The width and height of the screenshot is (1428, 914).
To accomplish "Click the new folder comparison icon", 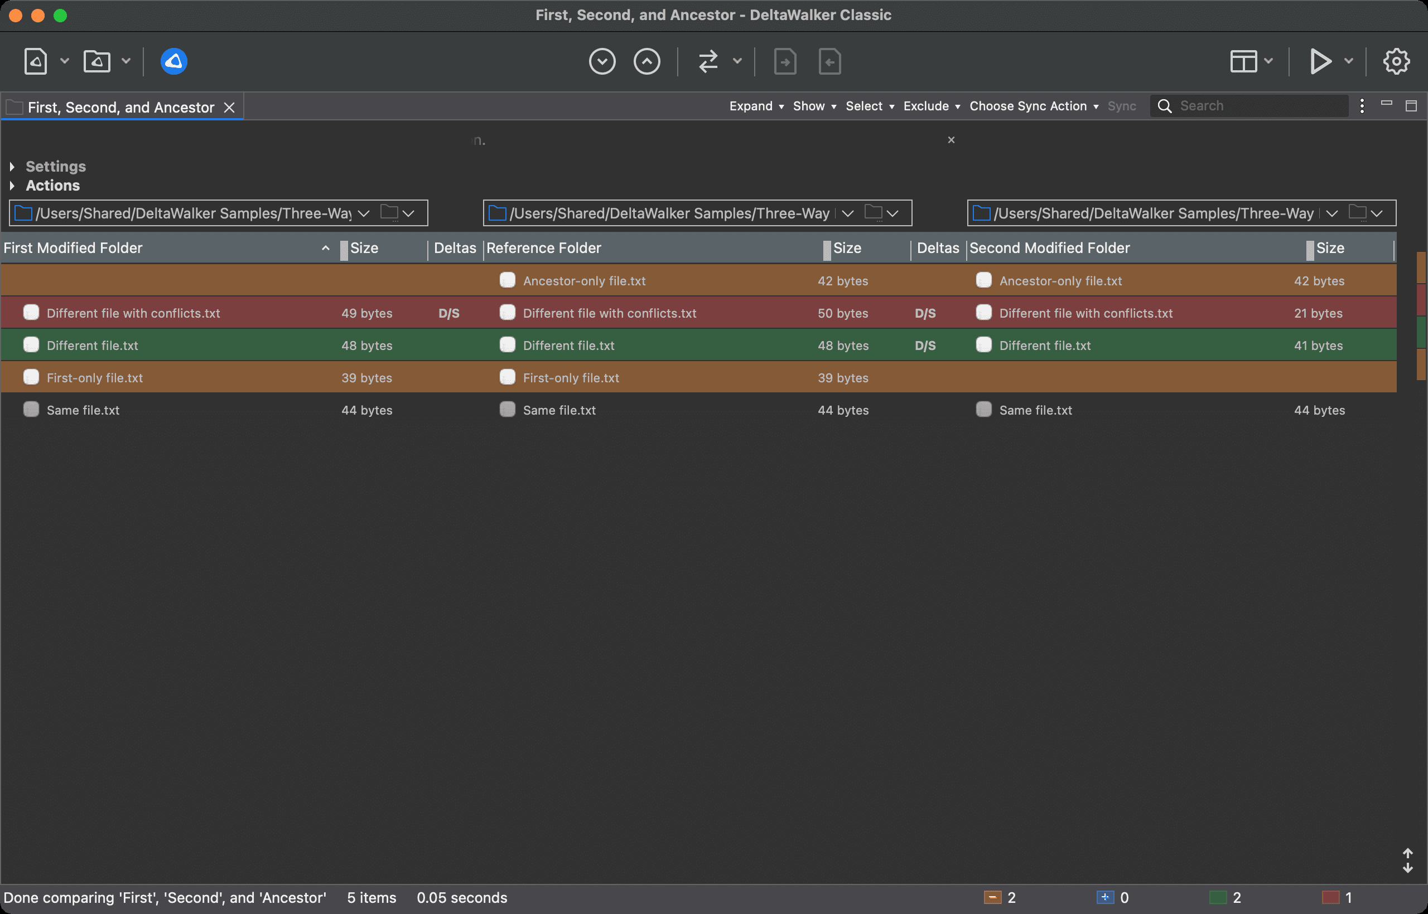I will point(97,61).
